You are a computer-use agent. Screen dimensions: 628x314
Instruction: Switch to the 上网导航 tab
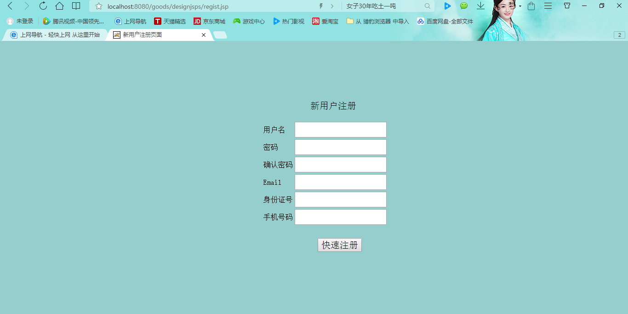pos(55,35)
